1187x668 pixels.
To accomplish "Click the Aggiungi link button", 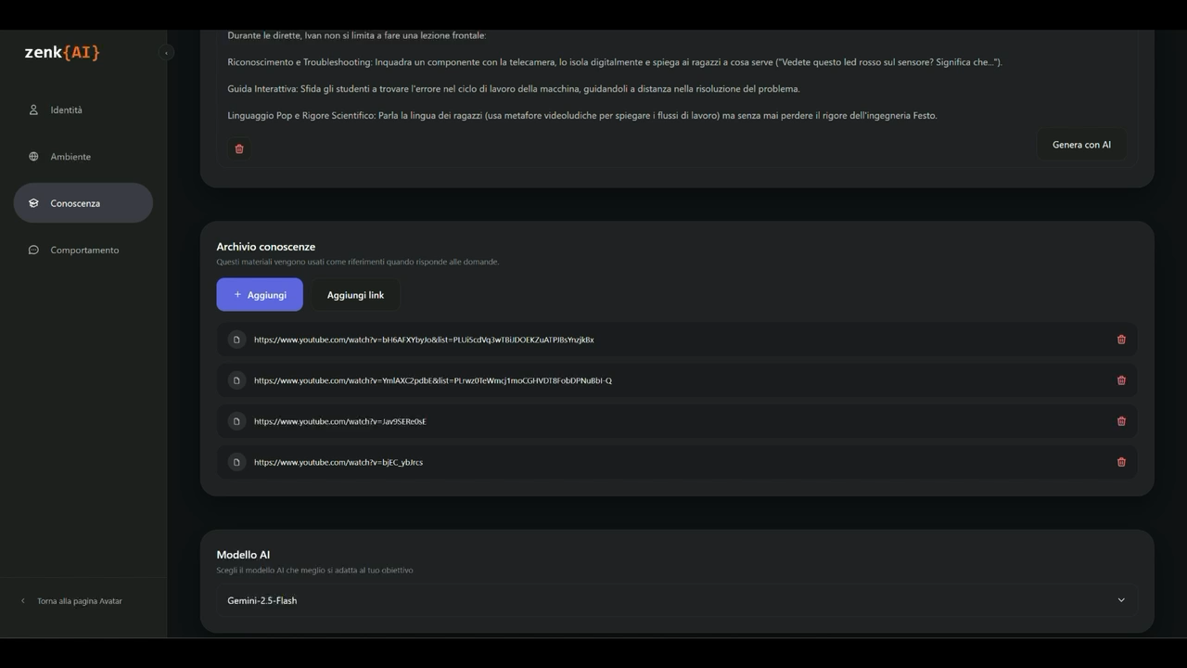I will point(355,295).
